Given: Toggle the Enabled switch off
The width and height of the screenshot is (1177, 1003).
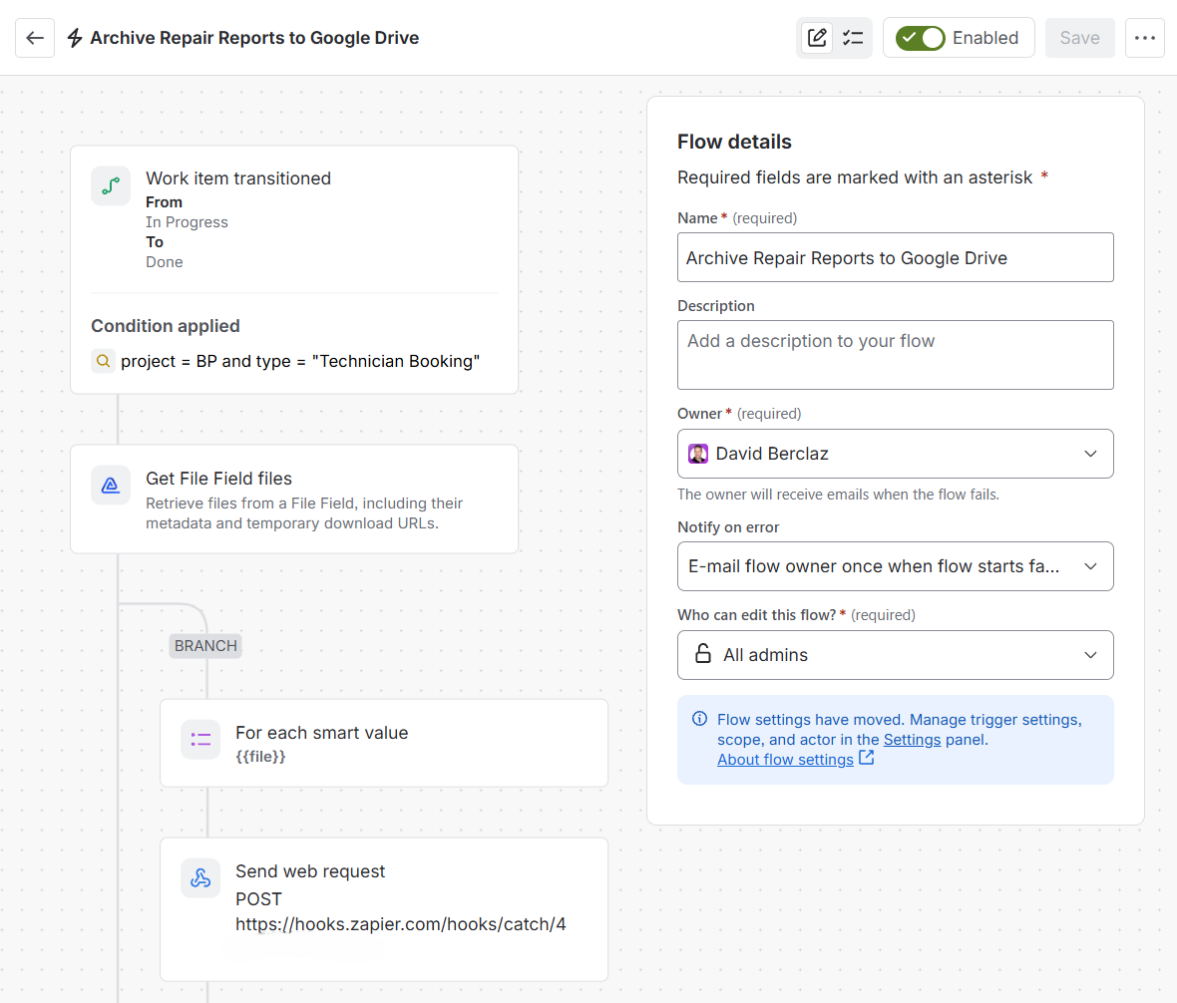Looking at the screenshot, I should coord(921,38).
